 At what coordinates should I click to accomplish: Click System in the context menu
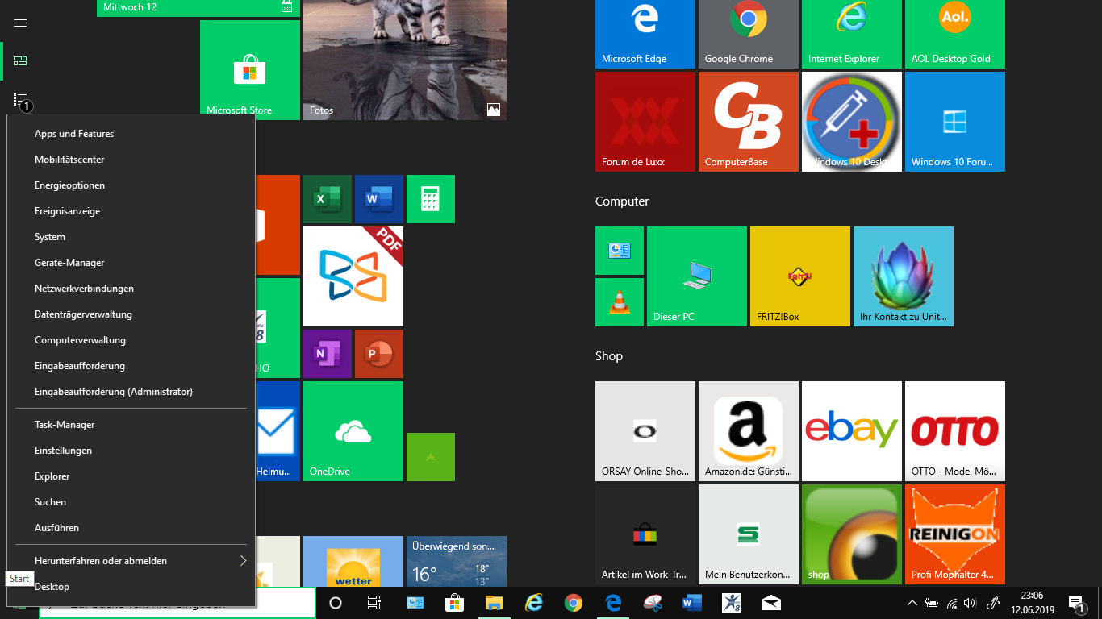131,237
